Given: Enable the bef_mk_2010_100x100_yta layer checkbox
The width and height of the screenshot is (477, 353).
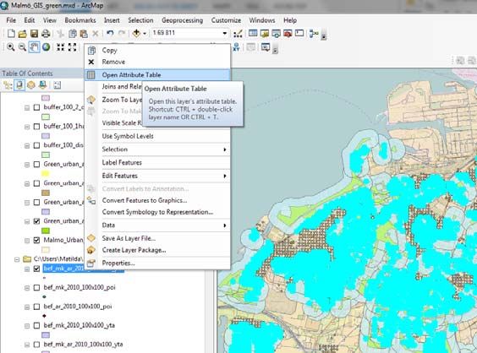Looking at the screenshot, I should point(36,325).
